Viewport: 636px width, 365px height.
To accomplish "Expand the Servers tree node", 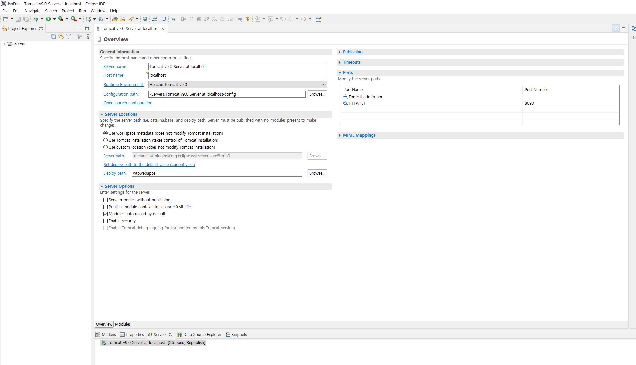I will [x=4, y=44].
